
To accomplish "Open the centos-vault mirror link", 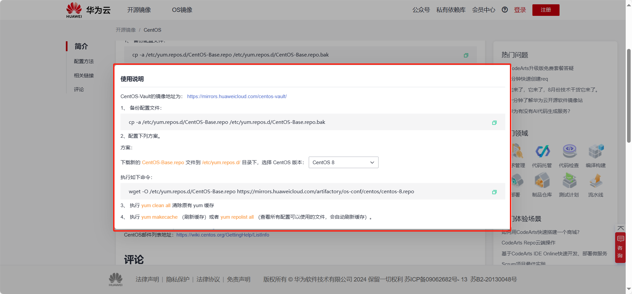I will pyautogui.click(x=237, y=96).
